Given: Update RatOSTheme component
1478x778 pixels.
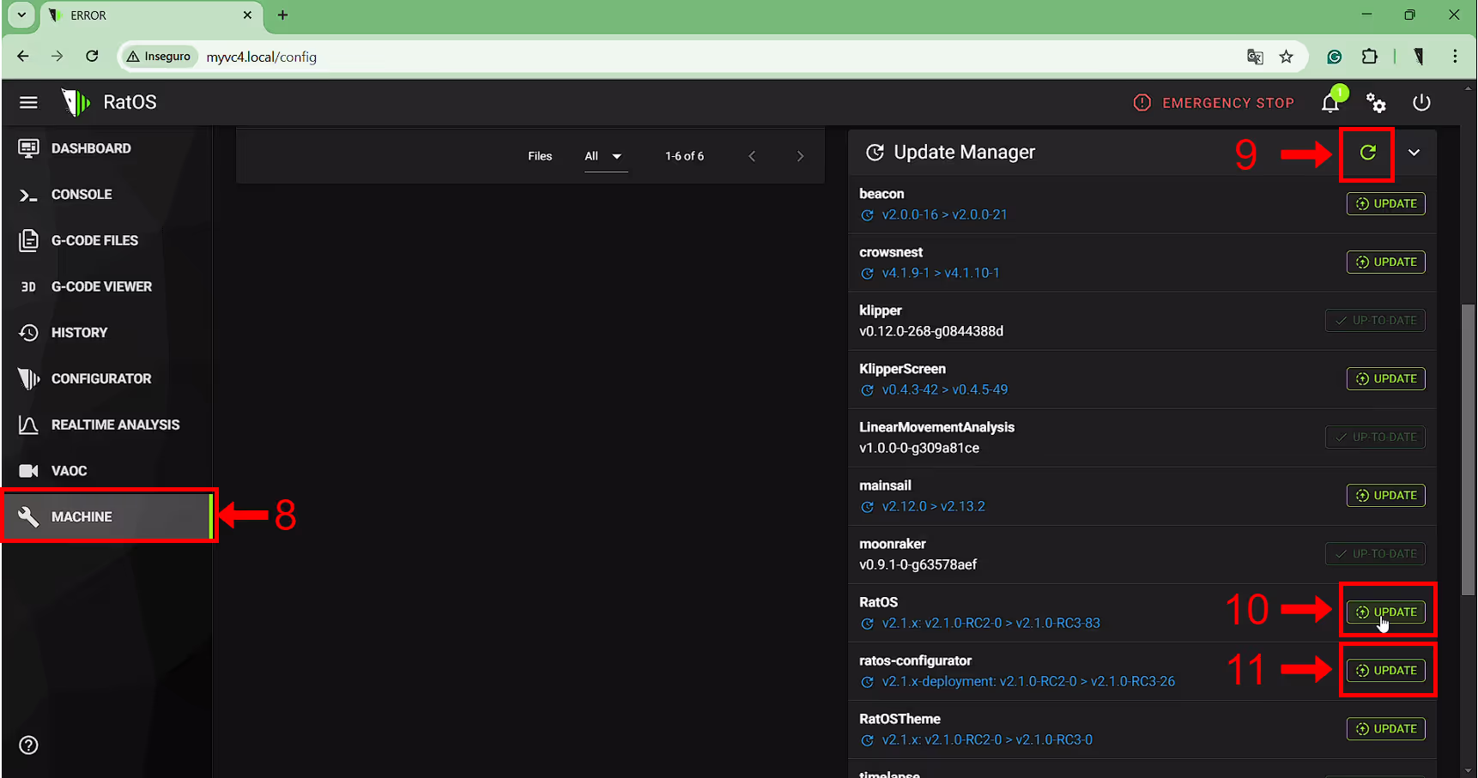Looking at the screenshot, I should (1385, 729).
